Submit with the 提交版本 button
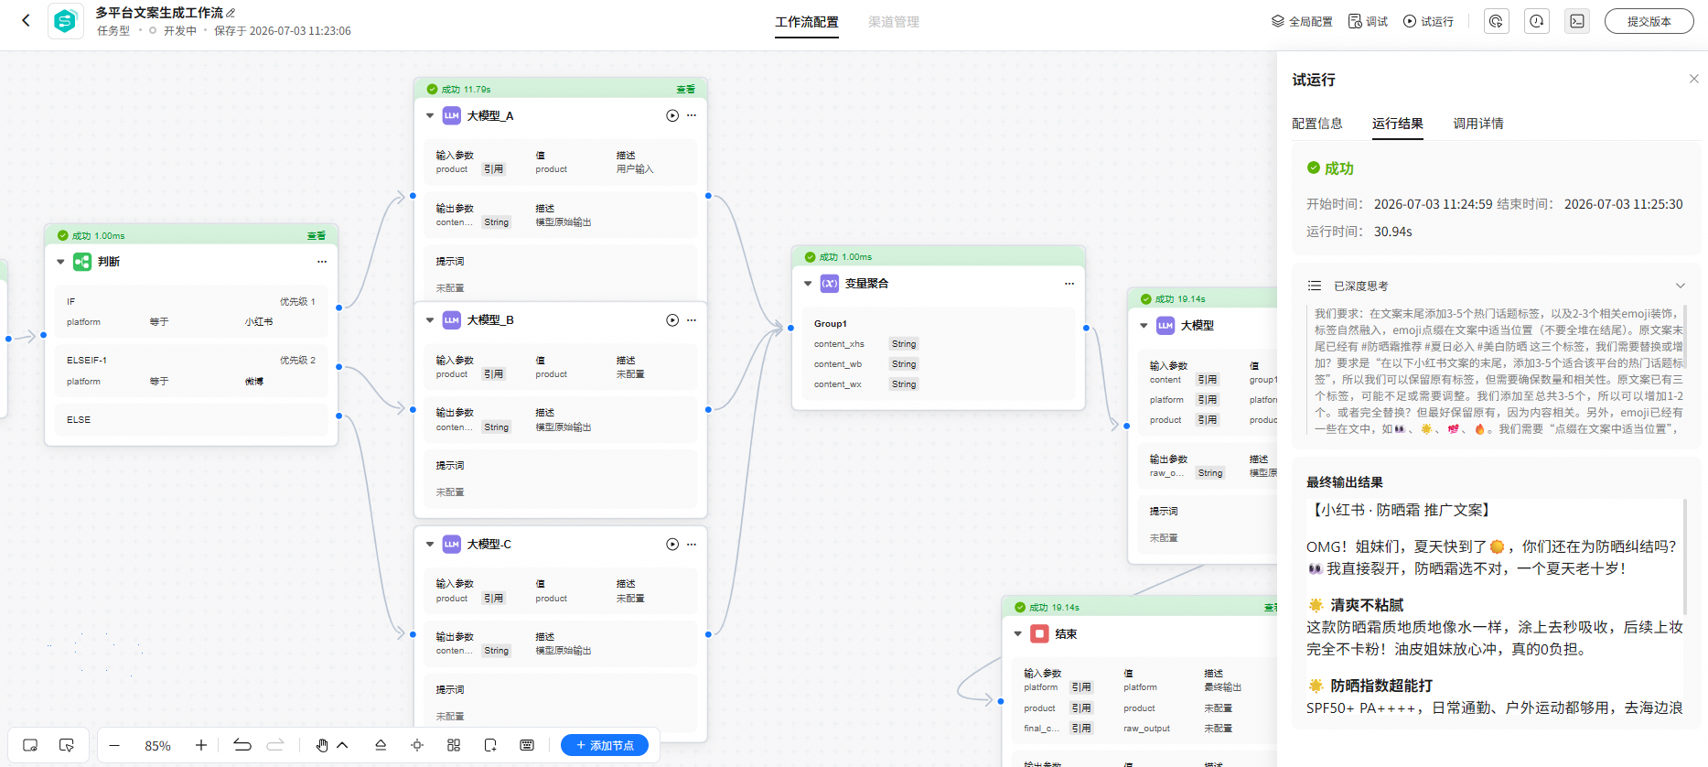1708x767 pixels. pos(1649,21)
